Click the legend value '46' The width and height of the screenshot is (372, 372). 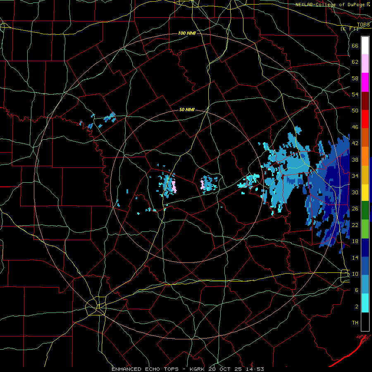coord(355,127)
